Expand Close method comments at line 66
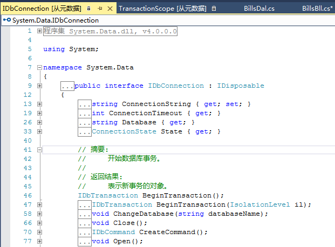The width and height of the screenshot is (335, 247). point(39,223)
